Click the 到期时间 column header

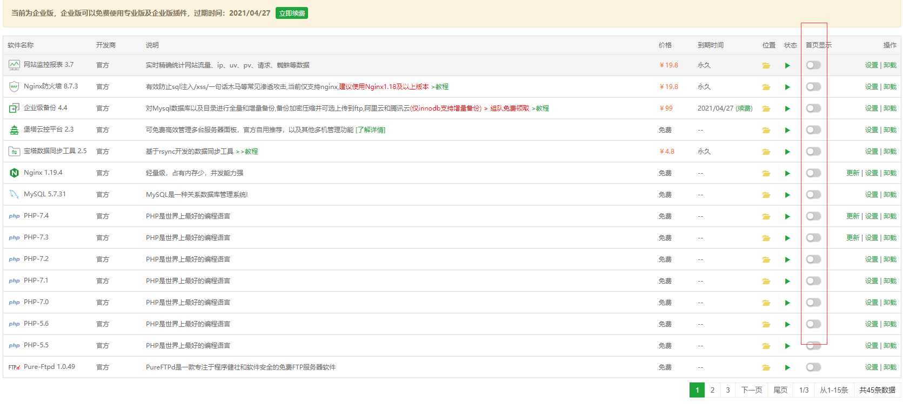pos(711,45)
